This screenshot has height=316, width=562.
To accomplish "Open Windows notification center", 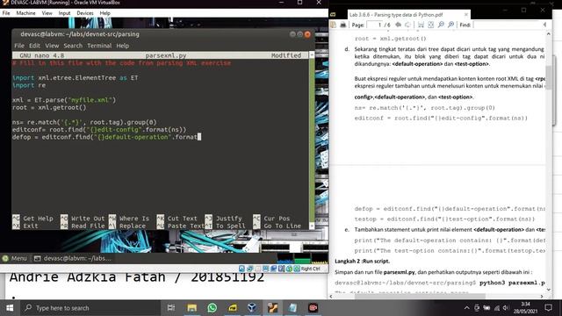I will (x=548, y=308).
